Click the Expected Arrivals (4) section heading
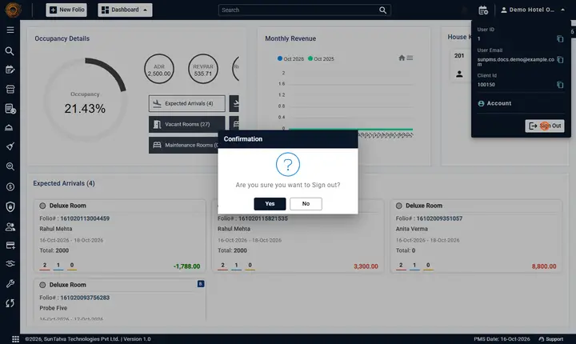This screenshot has height=344, width=576. tap(64, 183)
